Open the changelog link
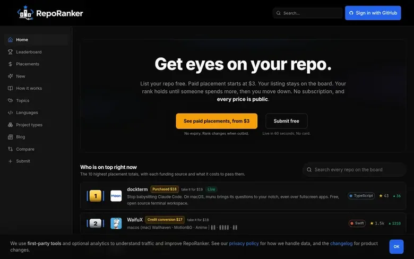 coord(341,244)
